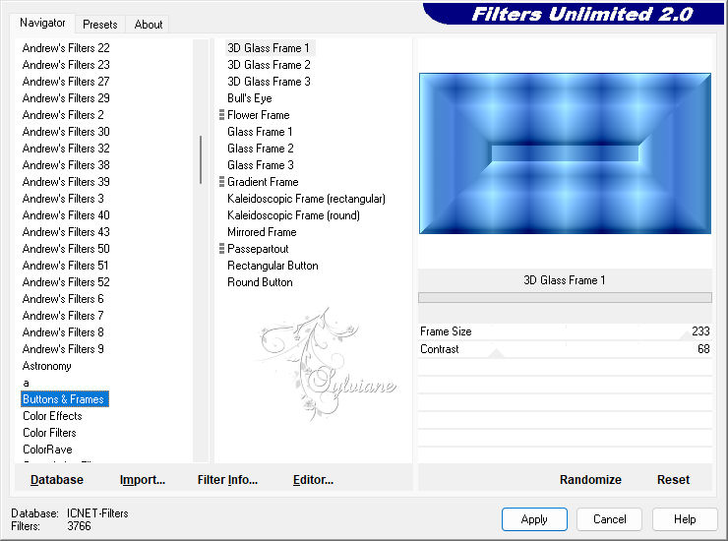Apply the 3D Glass Frame 1 filter
This screenshot has height=541, width=728.
click(534, 519)
